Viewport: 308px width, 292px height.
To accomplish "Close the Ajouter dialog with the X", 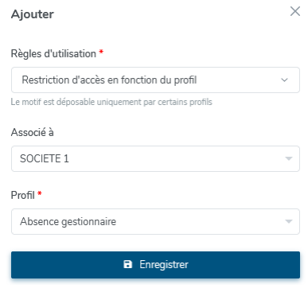I will click(x=295, y=11).
